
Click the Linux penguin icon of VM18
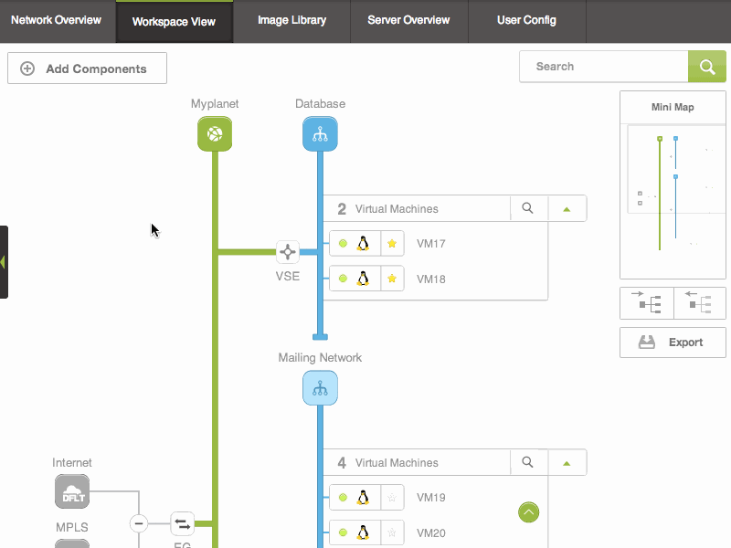(x=363, y=279)
